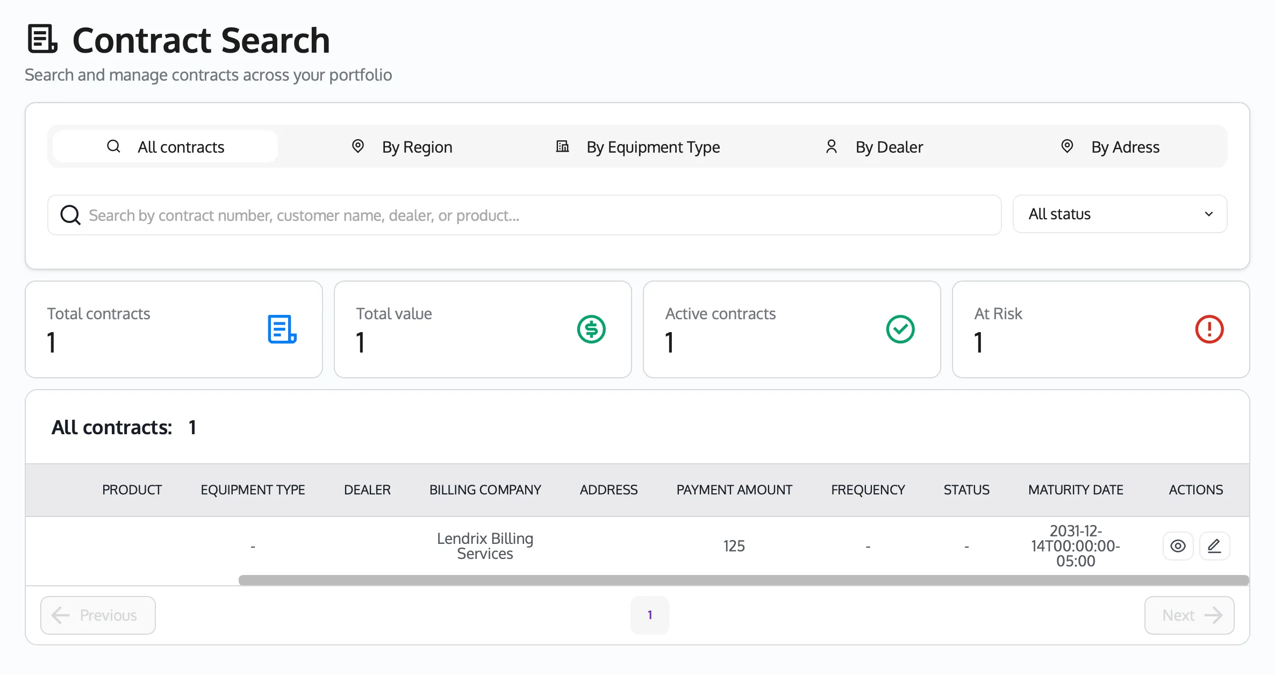Click the document icon on the Total contracts card
Screen dimensions: 1275x675
tap(282, 329)
